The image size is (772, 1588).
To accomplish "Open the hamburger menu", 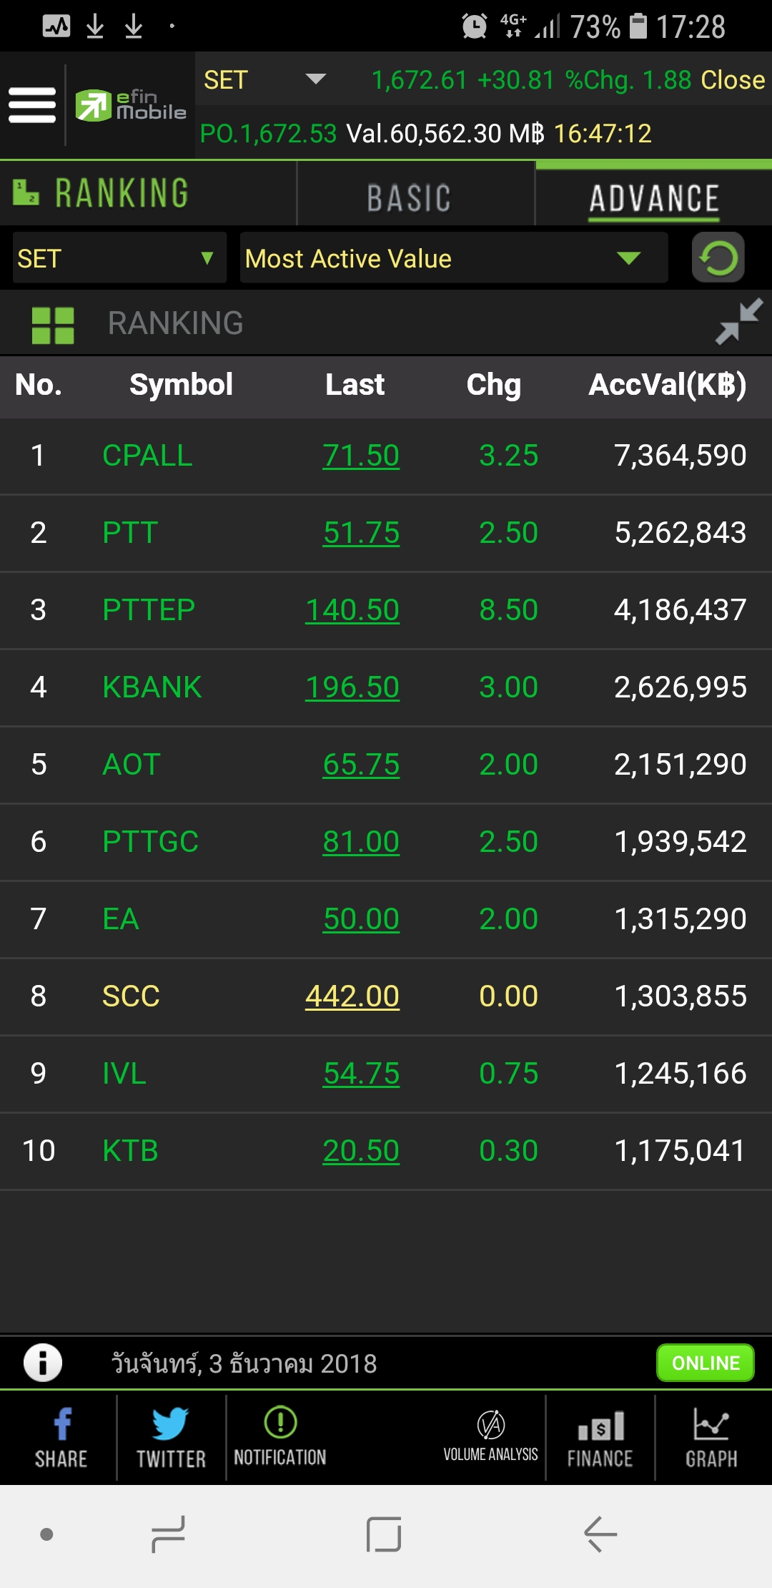I will pyautogui.click(x=32, y=105).
